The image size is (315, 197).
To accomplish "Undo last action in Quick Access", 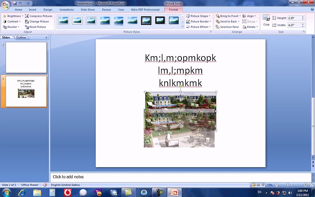I will 20,3.
